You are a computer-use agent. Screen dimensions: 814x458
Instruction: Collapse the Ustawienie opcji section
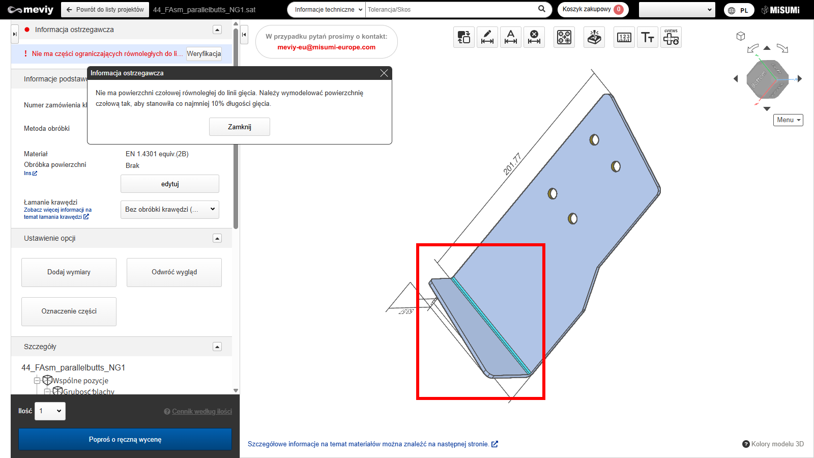pyautogui.click(x=217, y=238)
